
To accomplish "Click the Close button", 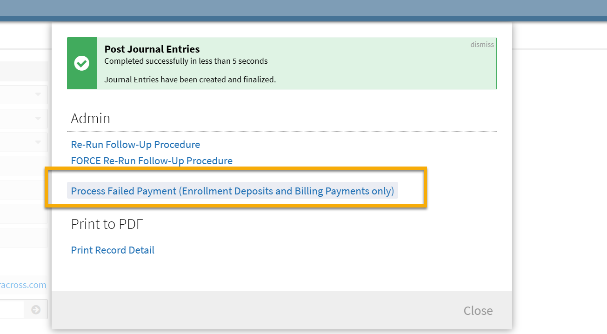I will (x=478, y=310).
